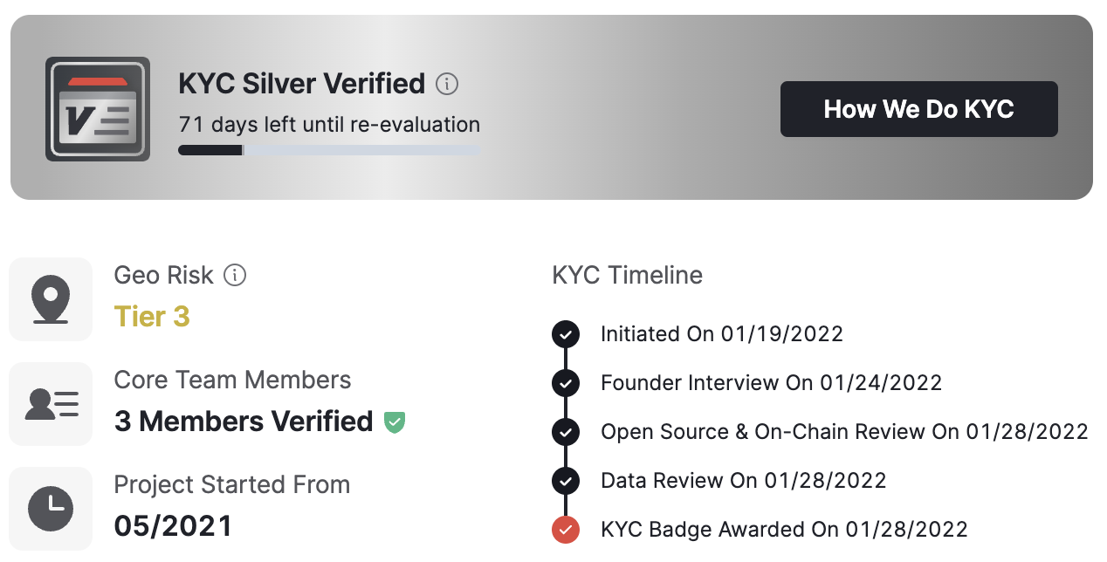Viewport: 1107px width, 562px height.
Task: Click the re-evaluation progress bar
Action: (x=330, y=150)
